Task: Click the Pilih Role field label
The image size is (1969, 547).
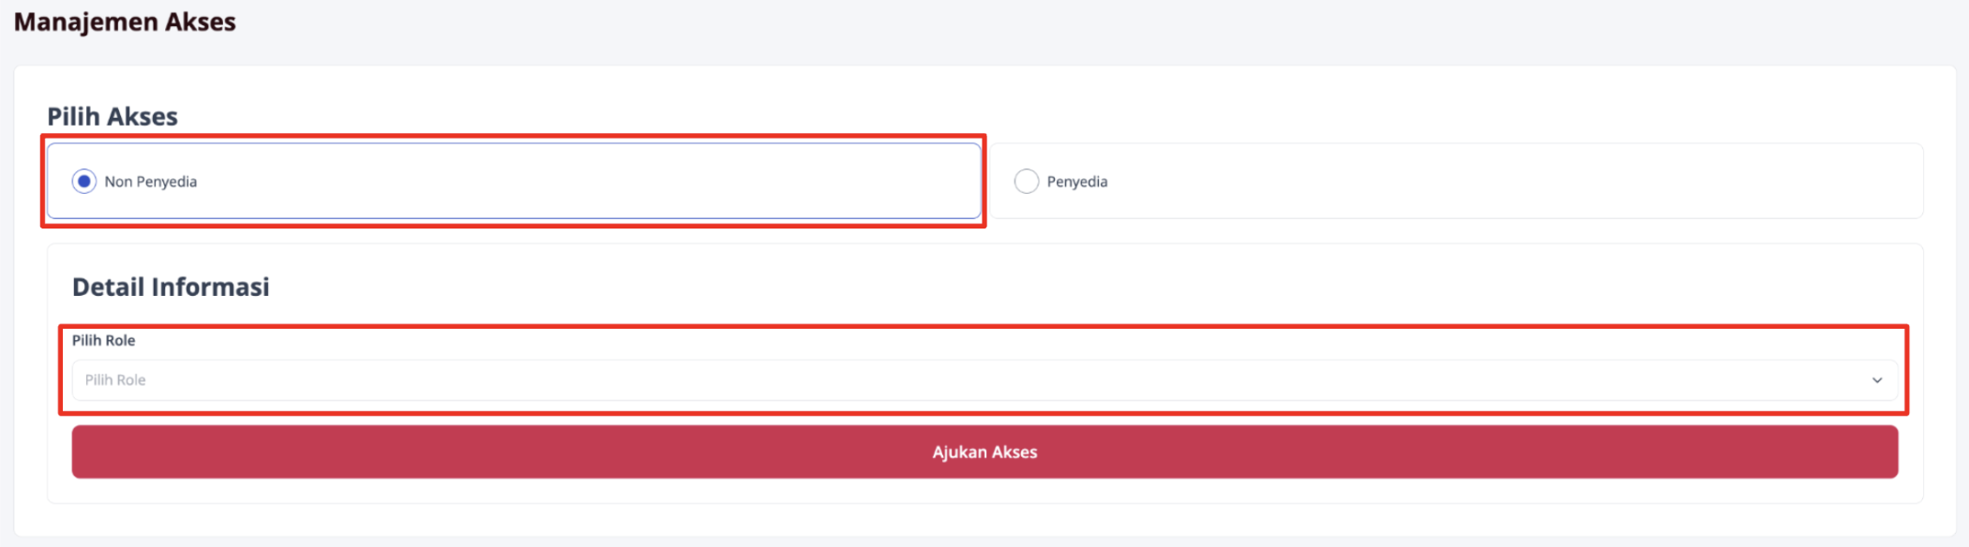Action: click(x=103, y=340)
